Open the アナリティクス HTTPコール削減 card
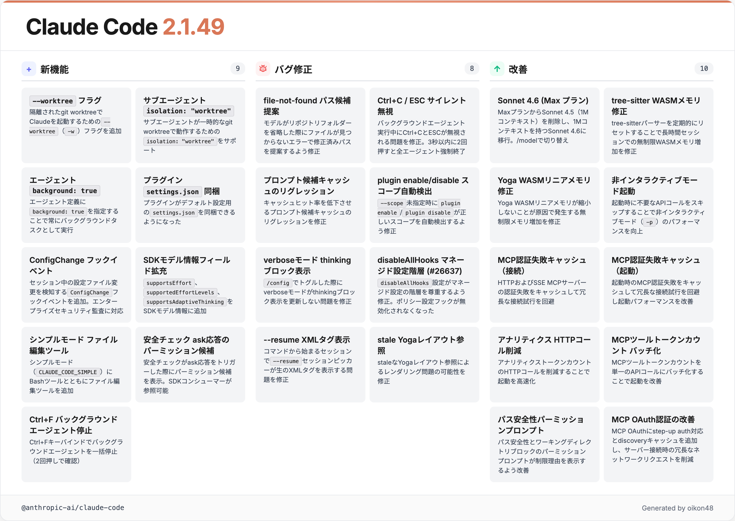 544,365
